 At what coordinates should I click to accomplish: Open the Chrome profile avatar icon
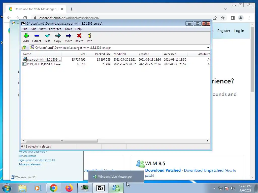(x=241, y=18)
